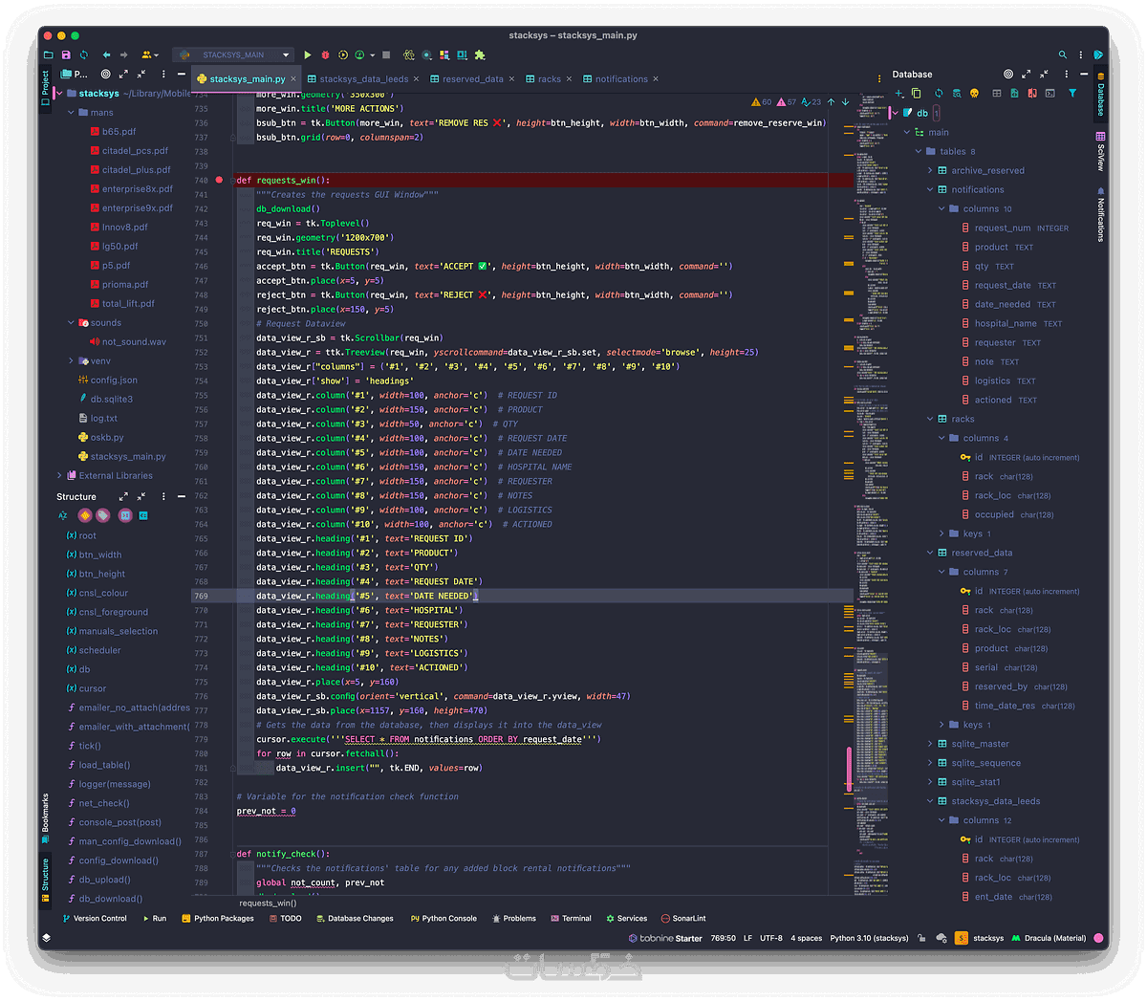The width and height of the screenshot is (1147, 1001).
Task: Click the lock read-only icon in status bar
Action: pyautogui.click(x=920, y=938)
